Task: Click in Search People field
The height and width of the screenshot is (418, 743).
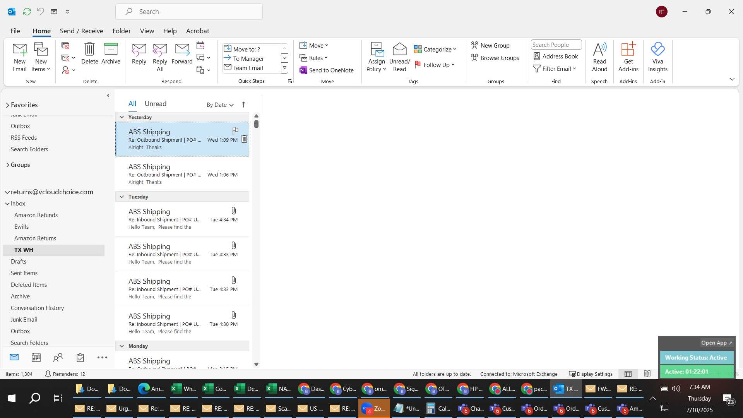Action: (x=556, y=45)
